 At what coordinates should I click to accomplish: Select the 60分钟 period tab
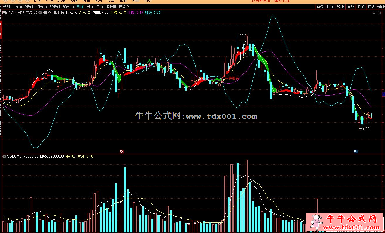coord(68,7)
